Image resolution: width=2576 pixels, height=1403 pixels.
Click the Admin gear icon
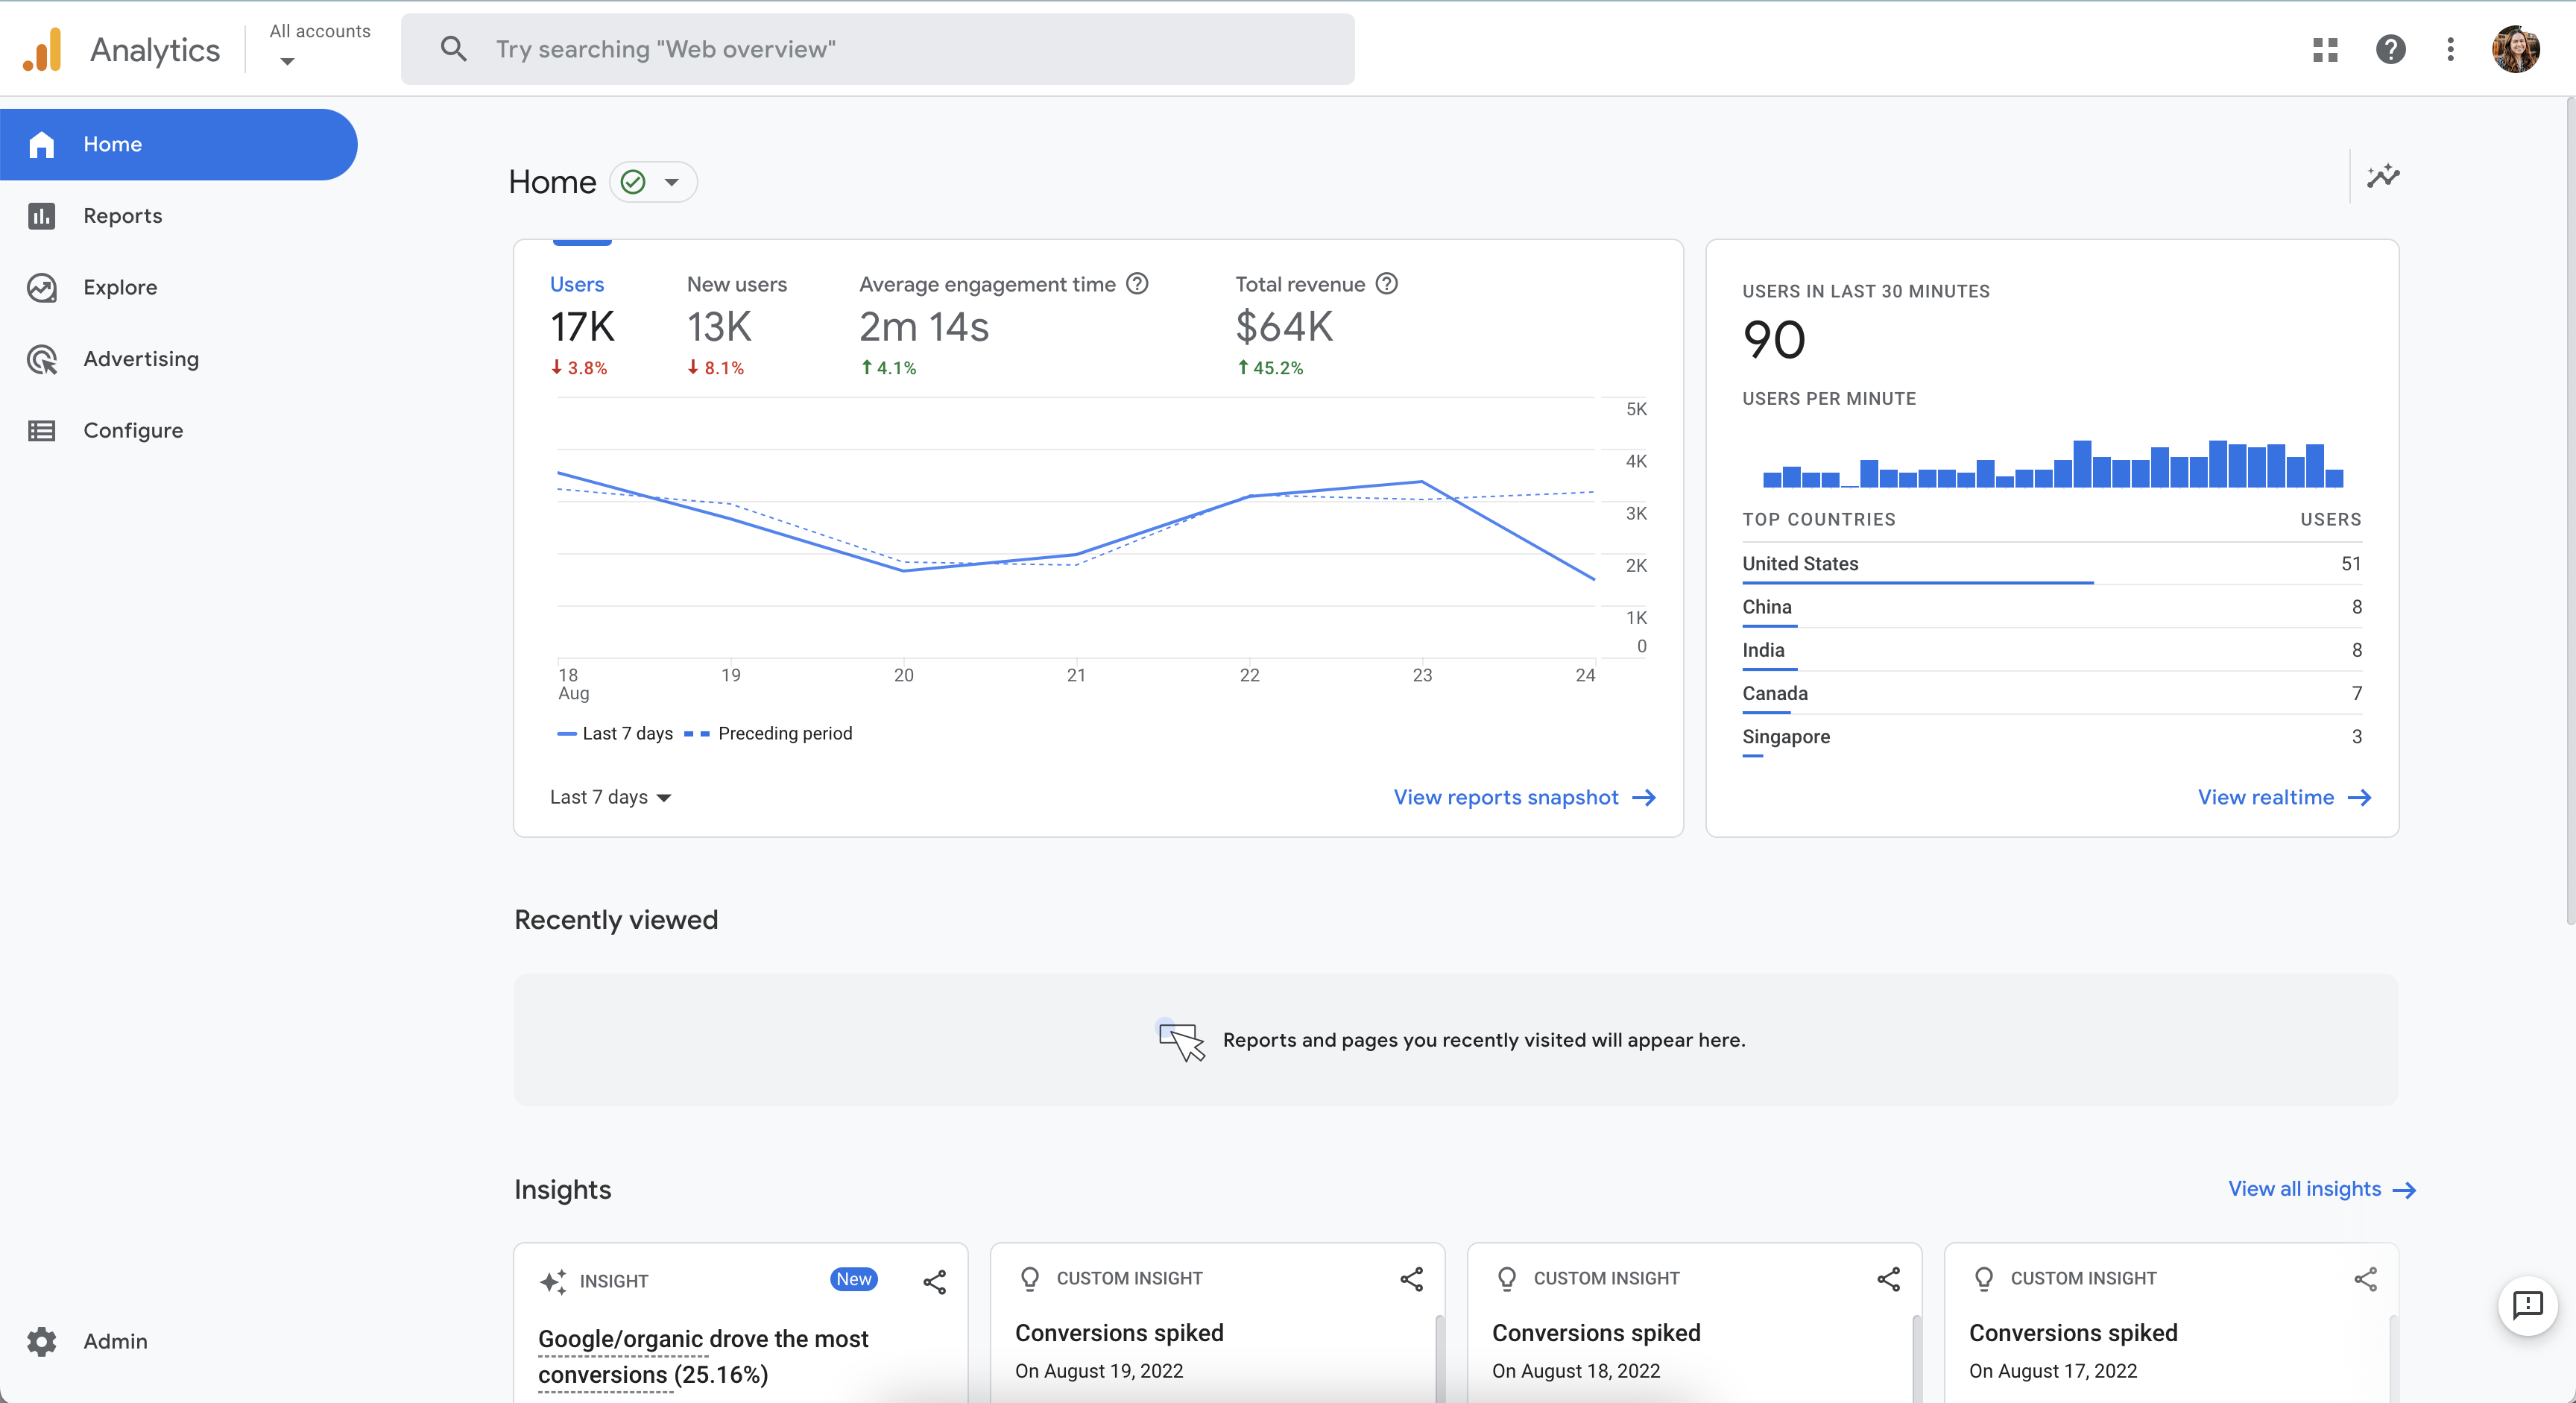pos(41,1341)
